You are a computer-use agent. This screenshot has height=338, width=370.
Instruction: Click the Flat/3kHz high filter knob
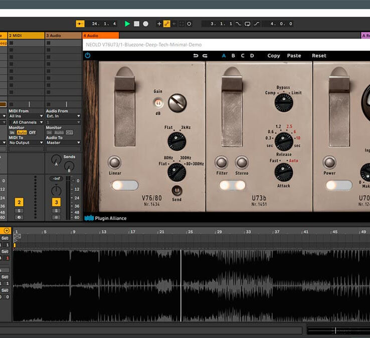(177, 141)
